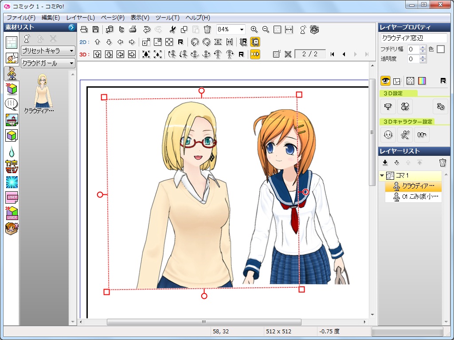The height and width of the screenshot is (340, 454).
Task: Click the 2D enlarge layer icon
Action: click(x=146, y=42)
